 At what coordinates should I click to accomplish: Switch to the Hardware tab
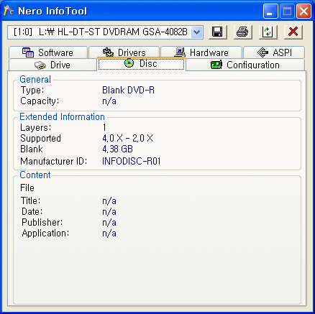pyautogui.click(x=201, y=52)
